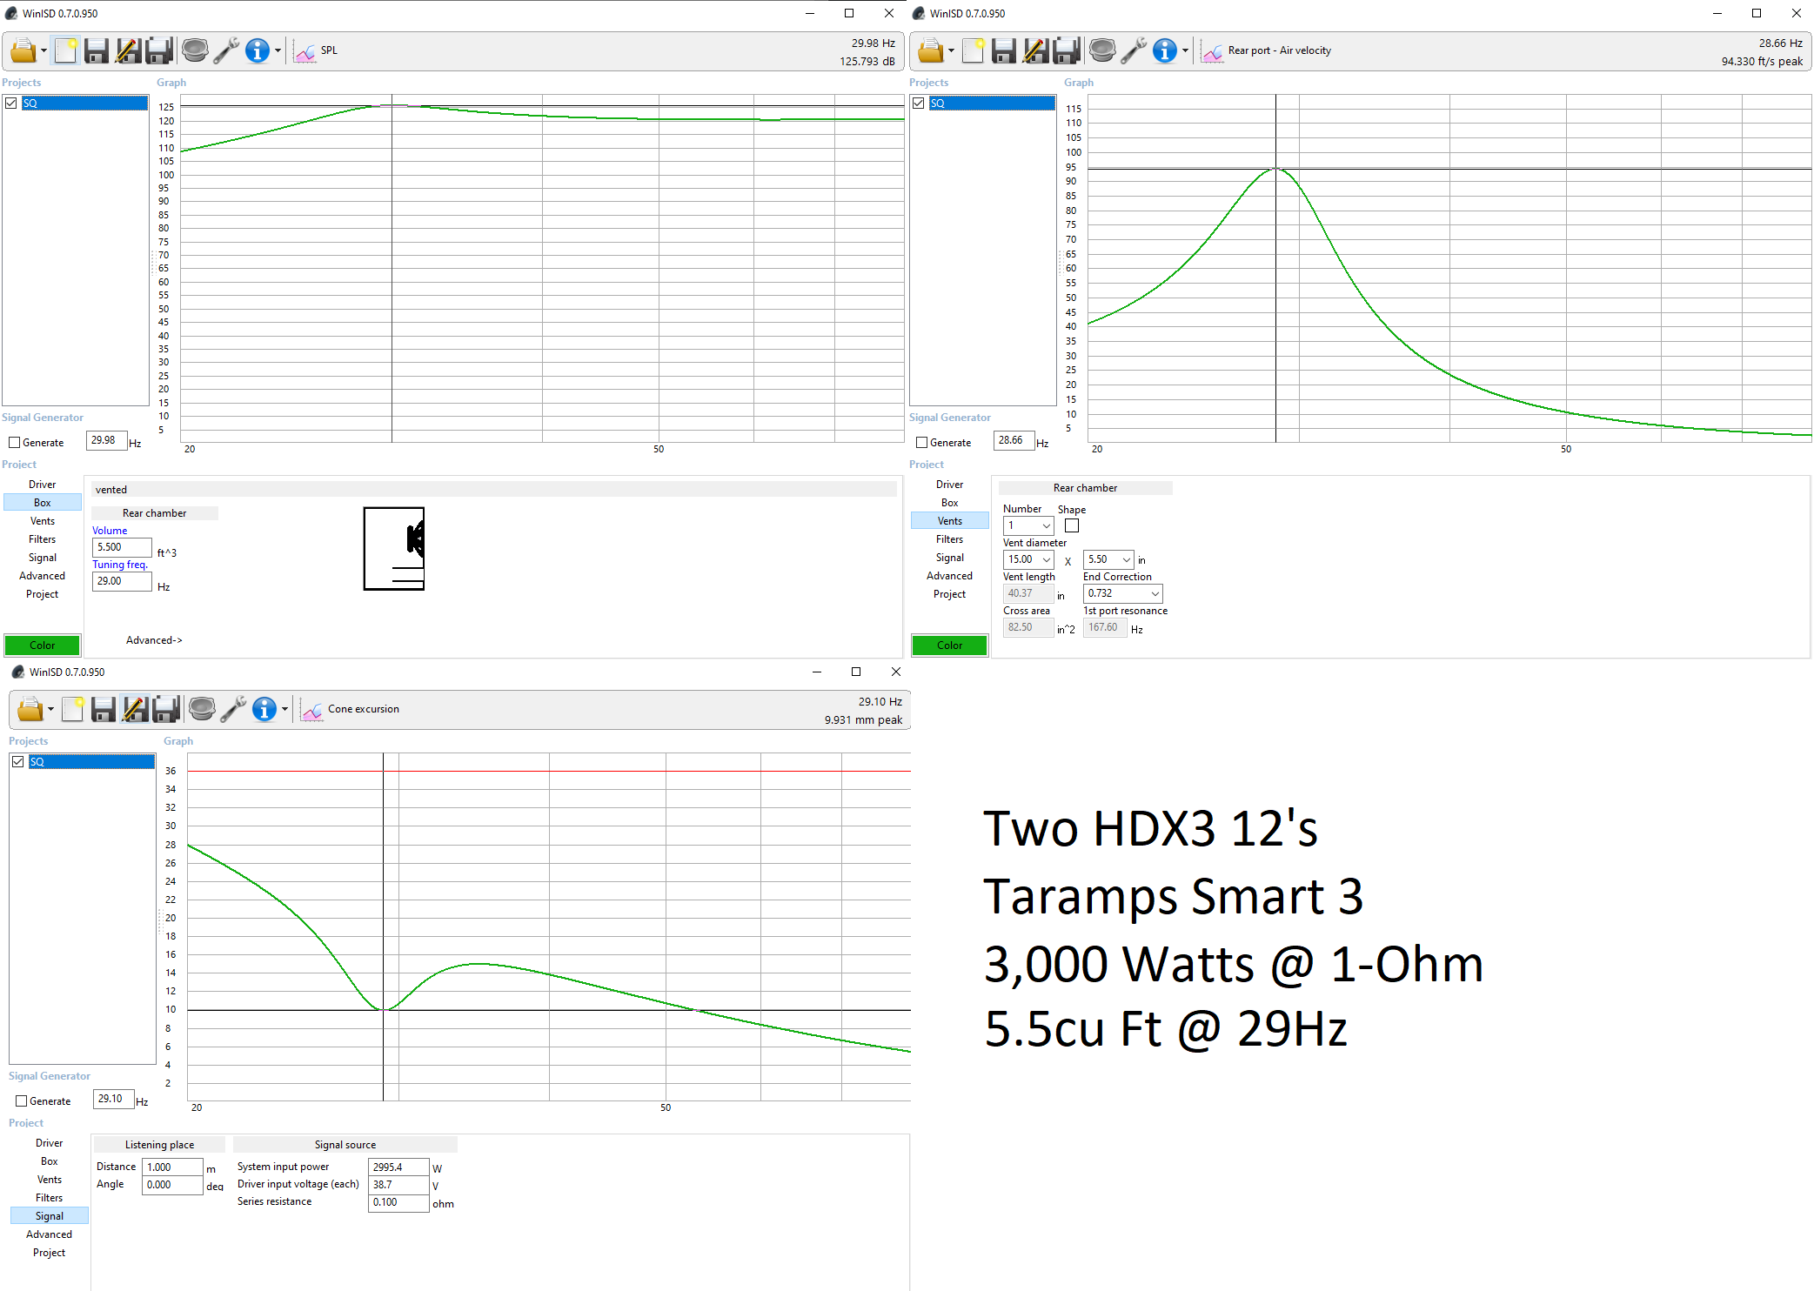Screen dimensions: 1814x1291
Task: Create new project in Cone excursion window
Action: [x=73, y=709]
